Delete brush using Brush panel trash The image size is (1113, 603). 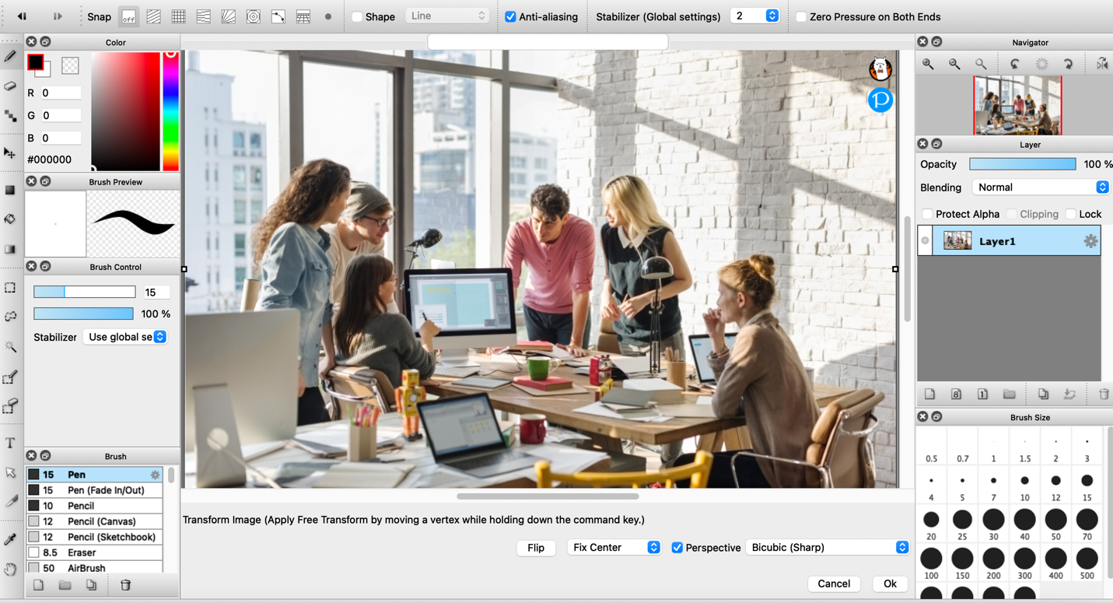(125, 585)
